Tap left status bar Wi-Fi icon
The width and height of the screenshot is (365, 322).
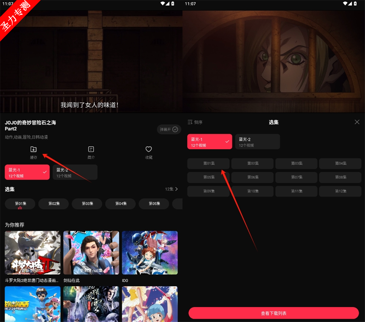point(163,3)
